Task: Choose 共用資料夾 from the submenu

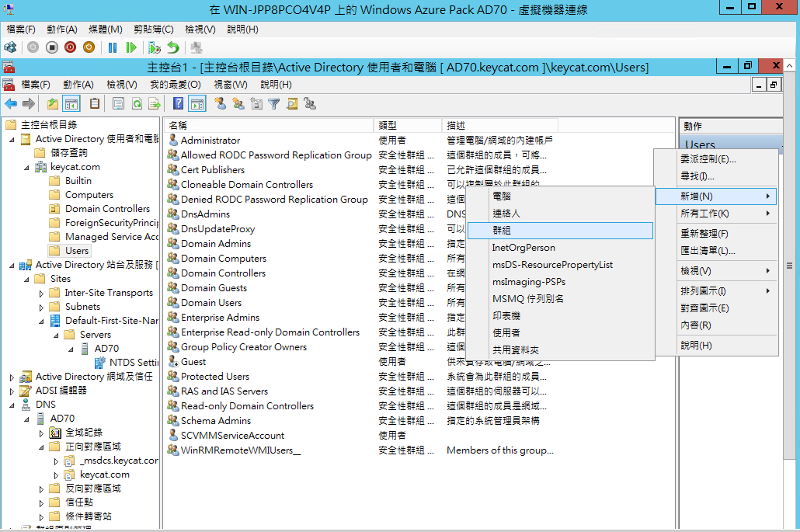Action: [x=560, y=350]
